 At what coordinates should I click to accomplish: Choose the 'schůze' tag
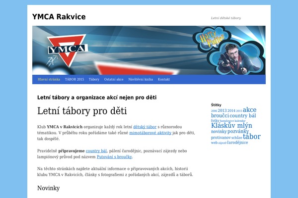[x=237, y=138]
